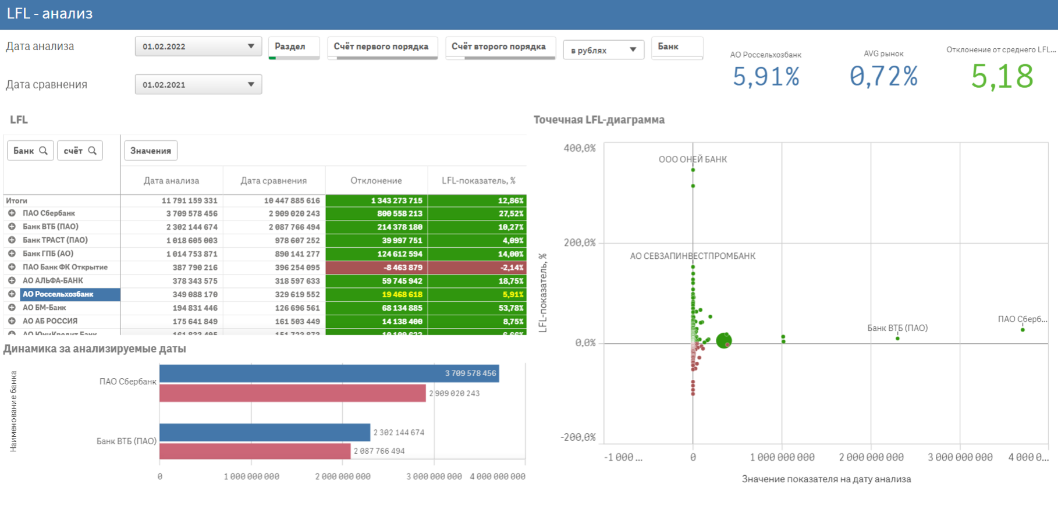Click the Точечная LFL-диаграмма chart title
The width and height of the screenshot is (1058, 520).
(599, 120)
